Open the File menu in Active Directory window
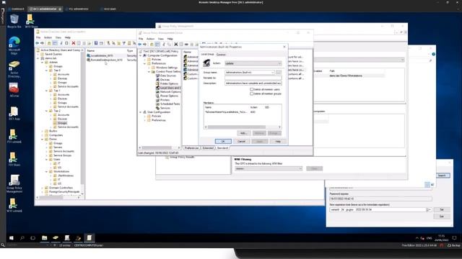This screenshot has width=462, height=259. click(38, 37)
